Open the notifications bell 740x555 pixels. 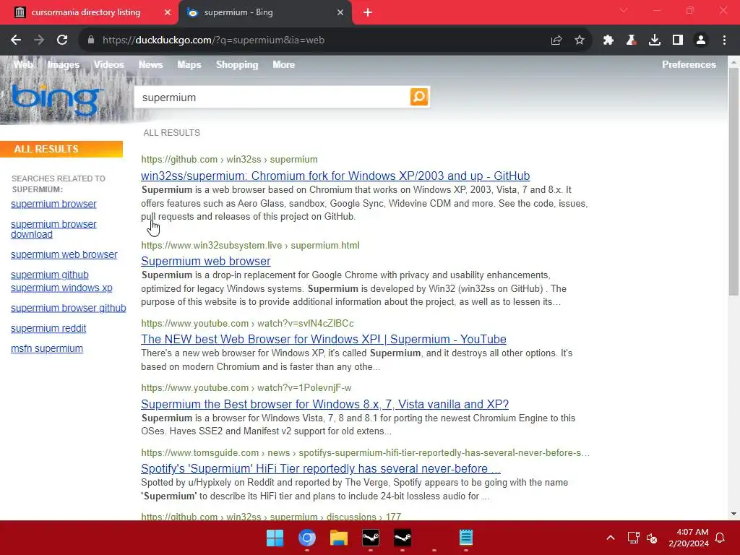[720, 538]
